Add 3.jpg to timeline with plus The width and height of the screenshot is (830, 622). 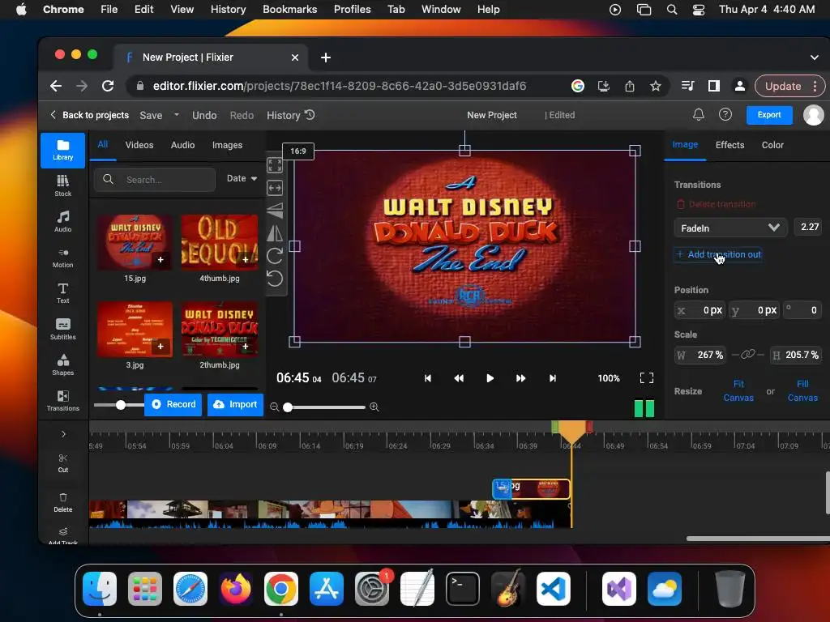[160, 347]
